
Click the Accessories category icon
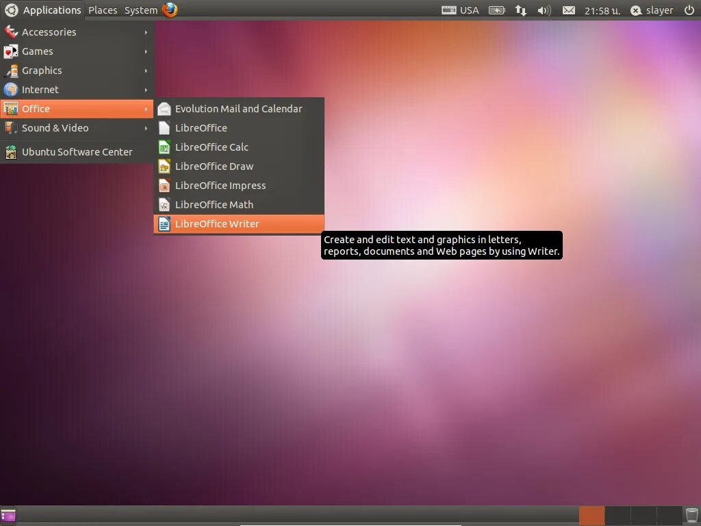[x=11, y=32]
